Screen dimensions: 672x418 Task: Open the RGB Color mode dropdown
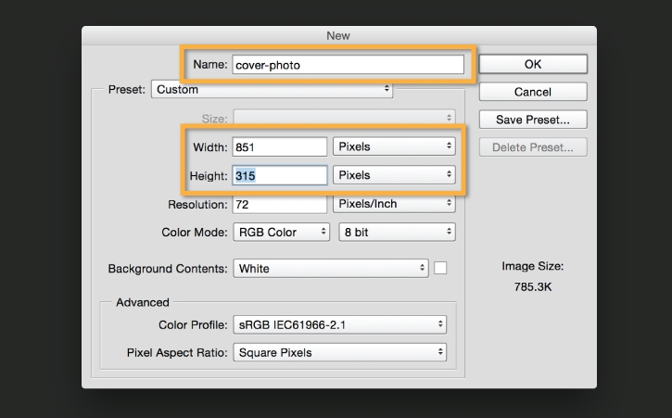(x=281, y=232)
